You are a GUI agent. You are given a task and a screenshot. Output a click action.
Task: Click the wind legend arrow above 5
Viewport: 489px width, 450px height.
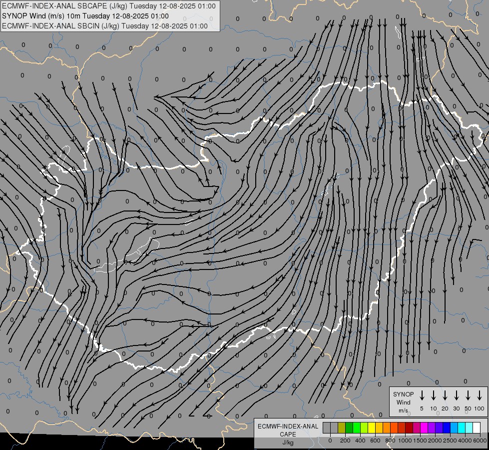click(422, 395)
